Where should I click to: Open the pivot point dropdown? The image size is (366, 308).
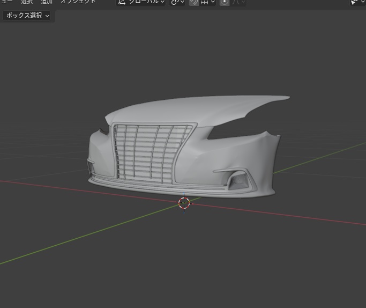click(177, 2)
